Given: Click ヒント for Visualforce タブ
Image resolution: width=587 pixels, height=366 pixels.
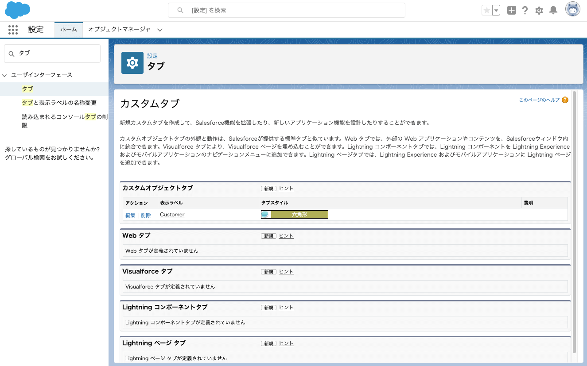Looking at the screenshot, I should pyautogui.click(x=286, y=272).
